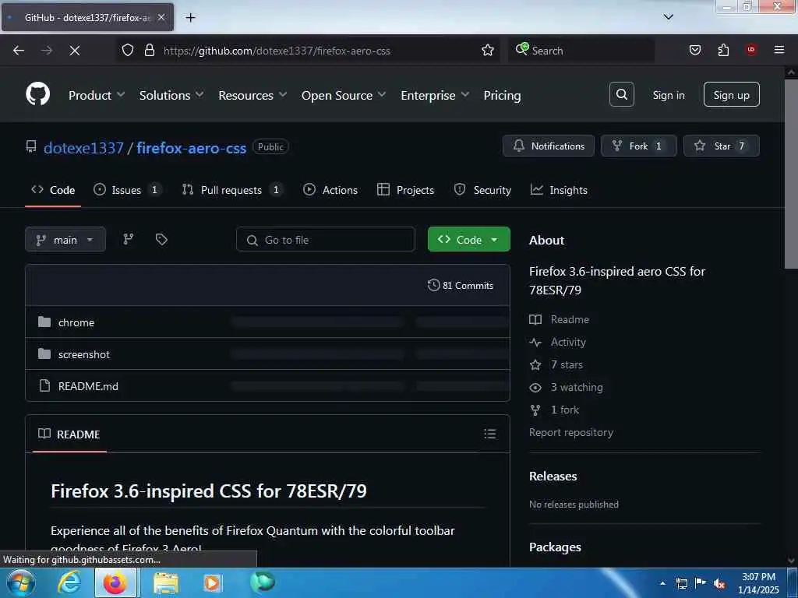Click the muted volume tray icon
Image resolution: width=798 pixels, height=598 pixels.
719,584
